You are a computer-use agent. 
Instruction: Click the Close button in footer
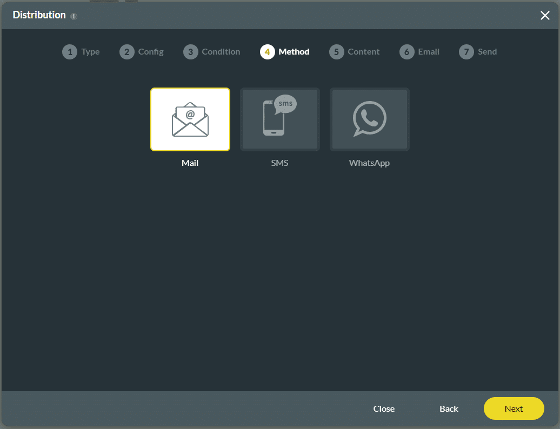[x=384, y=408]
